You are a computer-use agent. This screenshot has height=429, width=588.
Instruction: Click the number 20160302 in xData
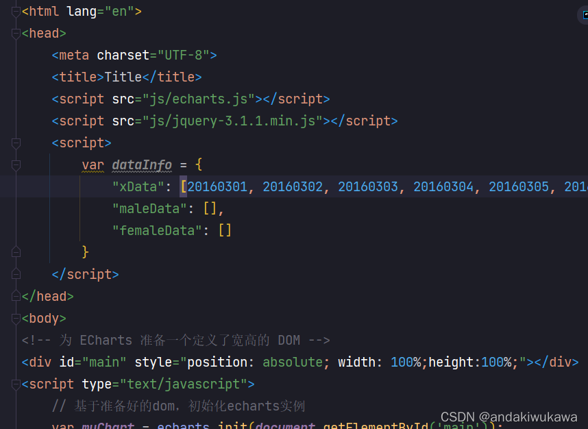293,187
